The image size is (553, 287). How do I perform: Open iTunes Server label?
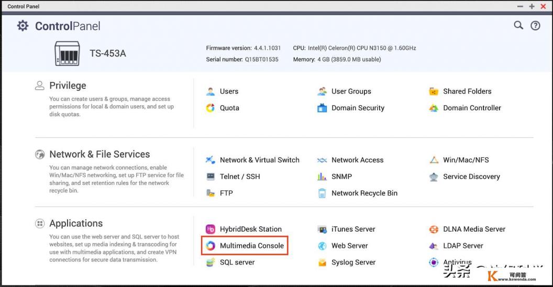(353, 229)
